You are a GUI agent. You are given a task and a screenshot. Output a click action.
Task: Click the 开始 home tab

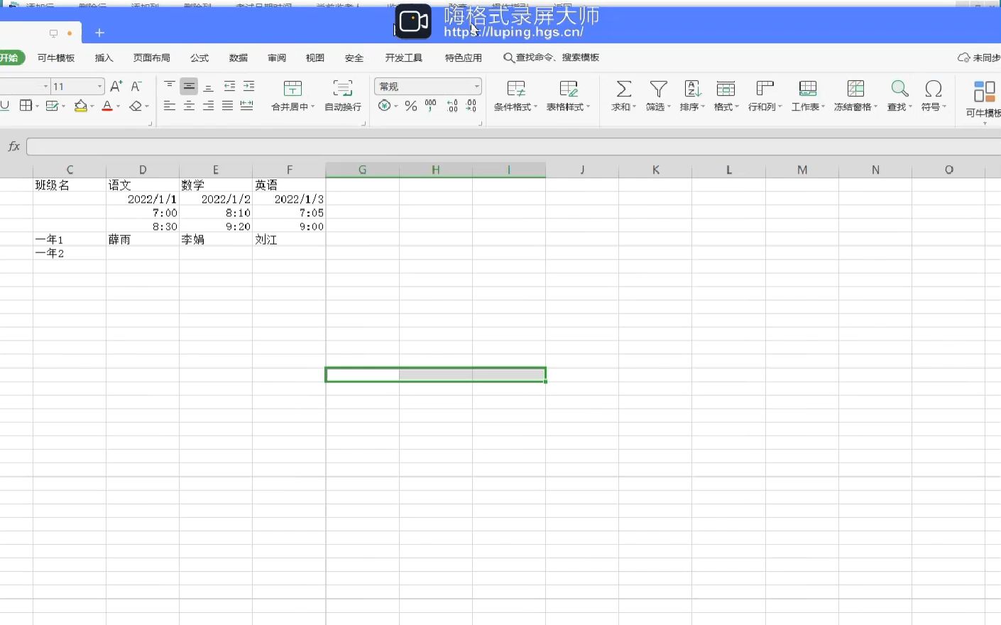pyautogui.click(x=11, y=58)
